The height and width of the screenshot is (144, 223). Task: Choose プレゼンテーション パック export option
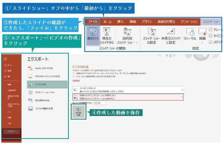[47, 92]
